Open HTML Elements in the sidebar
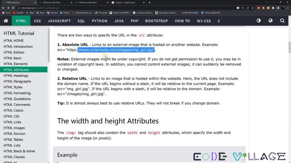The width and height of the screenshot is (291, 163). pyautogui.click(x=24, y=64)
